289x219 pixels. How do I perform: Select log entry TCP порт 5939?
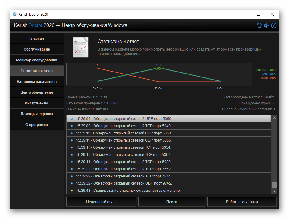(169, 162)
